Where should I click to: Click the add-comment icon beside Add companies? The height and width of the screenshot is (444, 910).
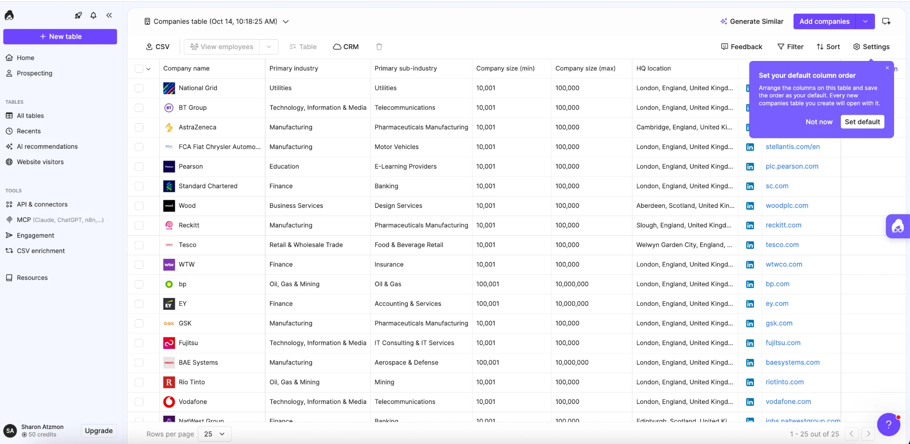coord(886,21)
